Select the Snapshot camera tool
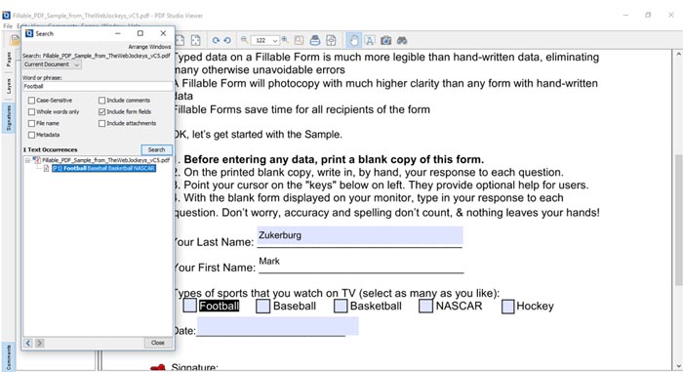This screenshot has height=372, width=683. 385,41
